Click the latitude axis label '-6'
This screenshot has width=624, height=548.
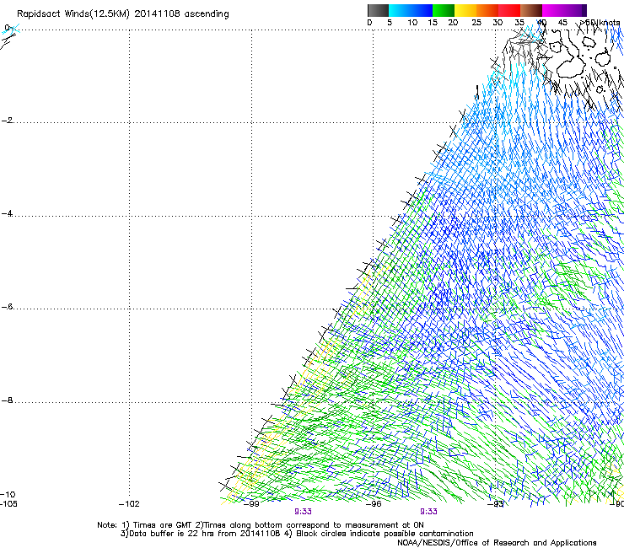(x=7, y=306)
